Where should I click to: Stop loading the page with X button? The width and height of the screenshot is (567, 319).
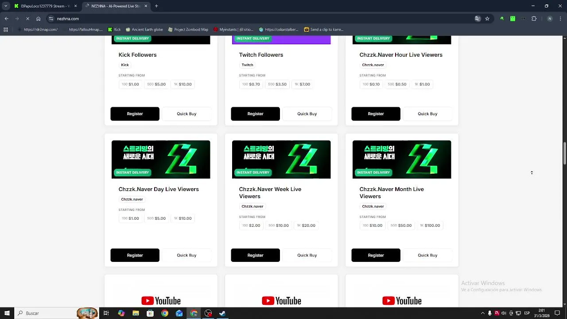point(27,19)
